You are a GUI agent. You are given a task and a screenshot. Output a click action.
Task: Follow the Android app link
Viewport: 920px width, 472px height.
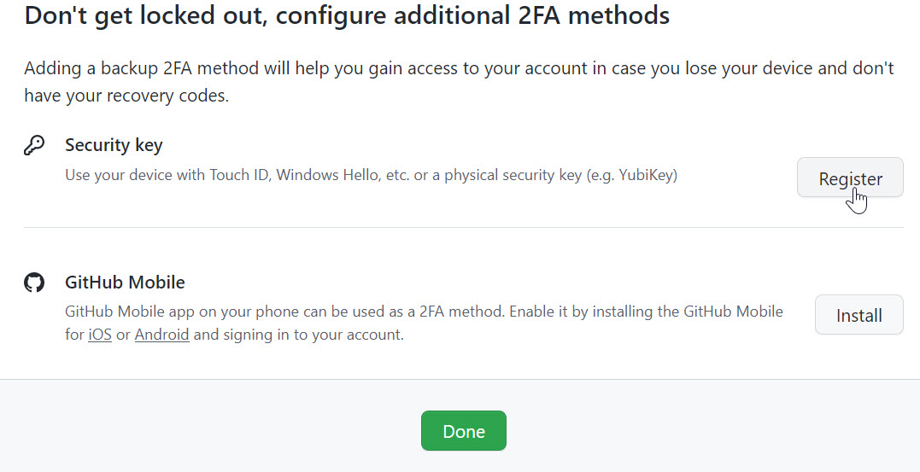[161, 335]
